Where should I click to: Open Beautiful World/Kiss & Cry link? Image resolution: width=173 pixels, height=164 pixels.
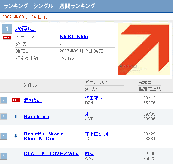pyautogui.click(x=46, y=136)
